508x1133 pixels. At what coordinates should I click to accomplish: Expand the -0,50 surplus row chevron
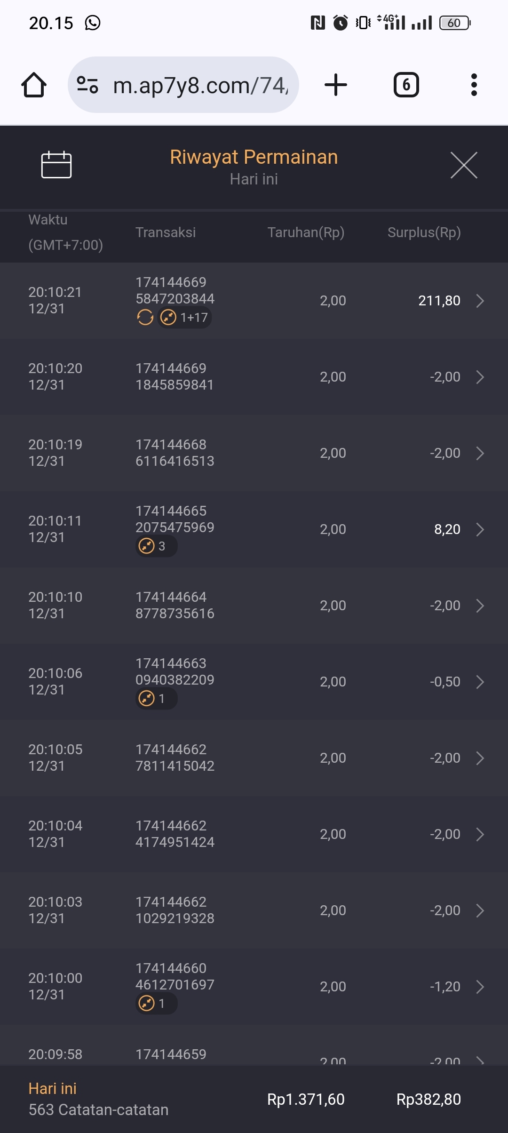coord(480,682)
